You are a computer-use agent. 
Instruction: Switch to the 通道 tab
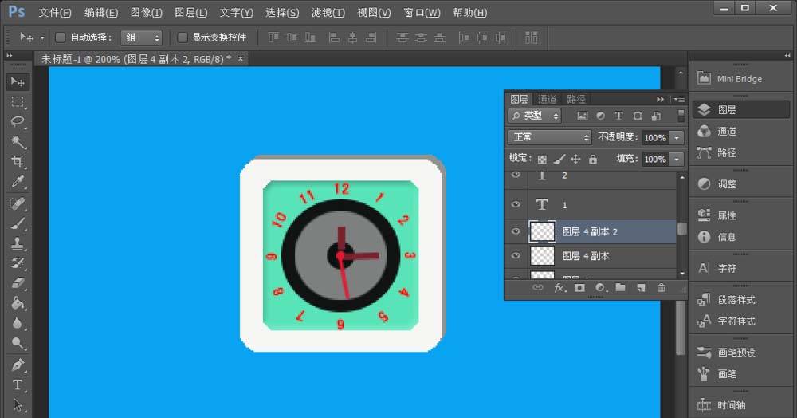click(548, 99)
